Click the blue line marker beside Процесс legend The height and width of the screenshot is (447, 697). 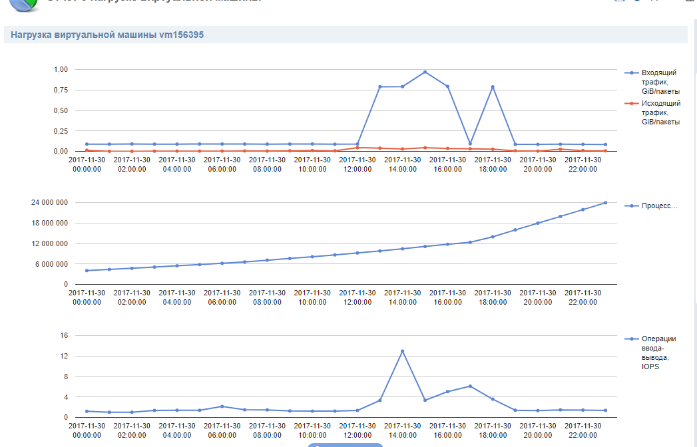click(631, 206)
